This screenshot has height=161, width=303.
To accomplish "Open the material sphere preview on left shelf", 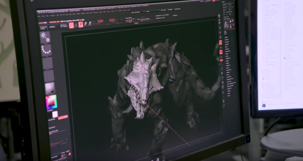I will (50, 88).
